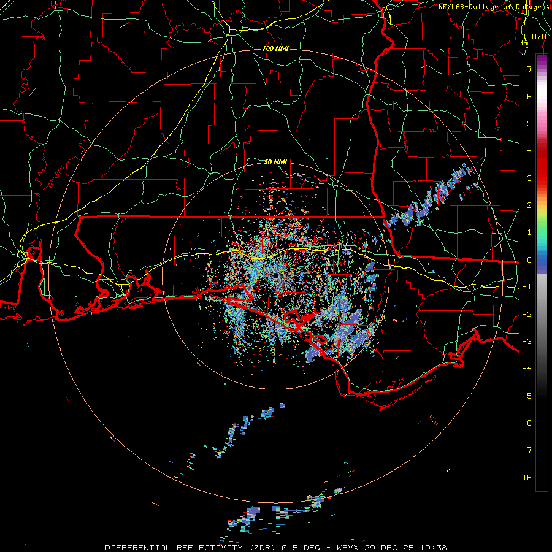Click the TH threshold label on scale
The image size is (552, 552).
tap(527, 478)
